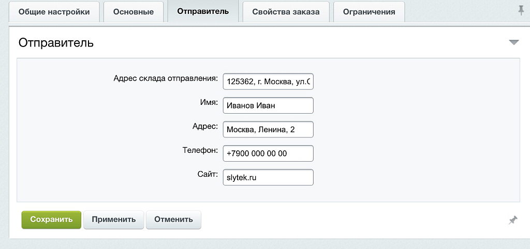Open the Общие настройки tab
The height and width of the screenshot is (249, 530).
[x=54, y=12]
